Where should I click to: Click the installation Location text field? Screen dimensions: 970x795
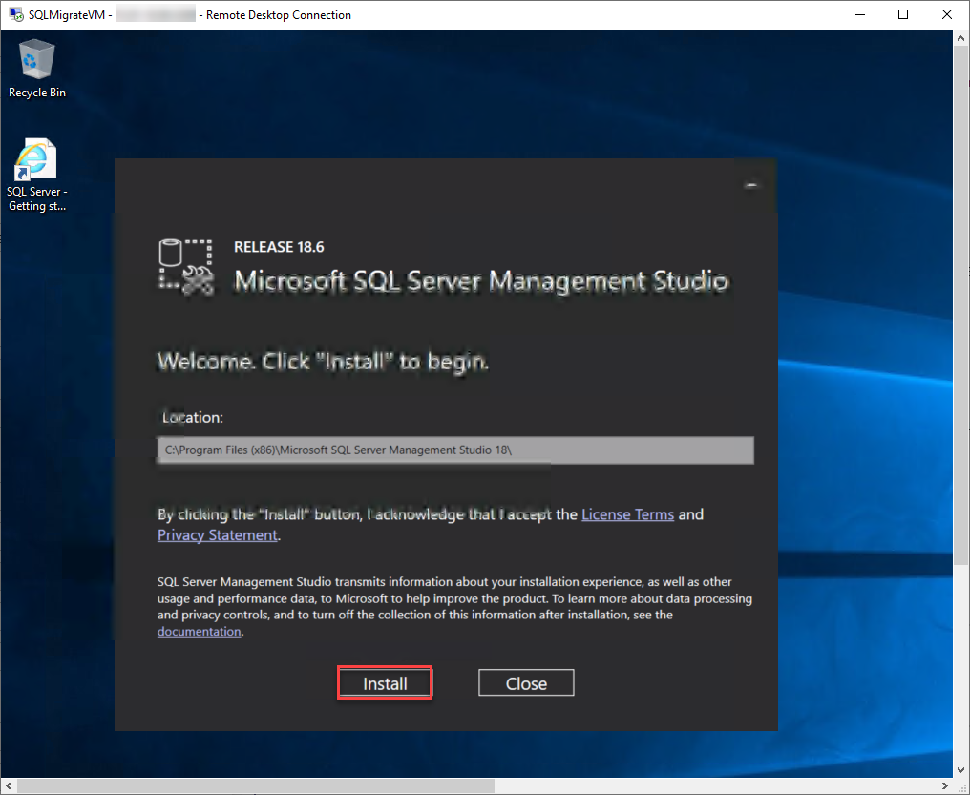pyautogui.click(x=454, y=450)
